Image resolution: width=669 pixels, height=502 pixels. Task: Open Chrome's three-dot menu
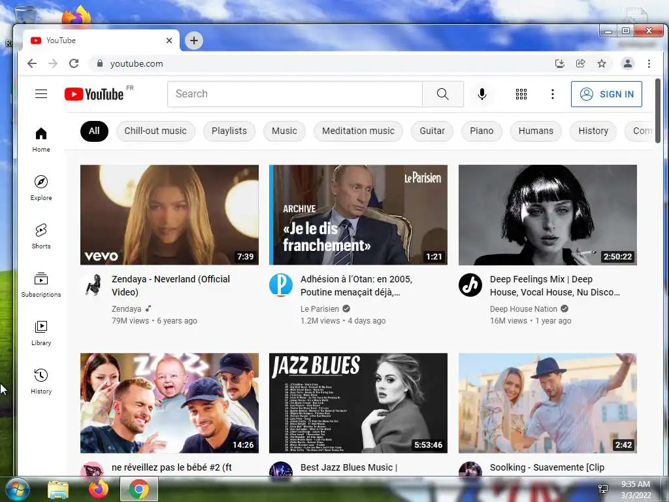(649, 63)
